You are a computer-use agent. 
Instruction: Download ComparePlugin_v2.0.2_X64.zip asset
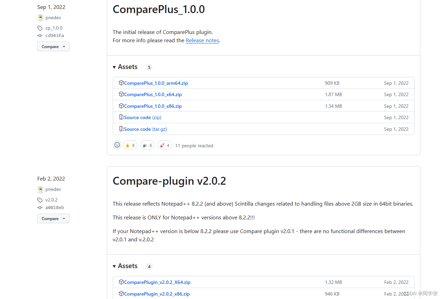point(157,282)
